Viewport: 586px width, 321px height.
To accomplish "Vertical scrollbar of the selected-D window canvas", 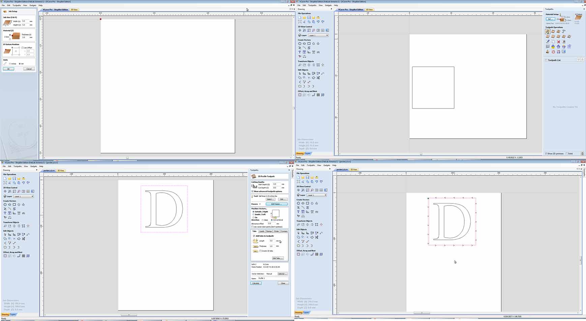I will pyautogui.click(x=581, y=260).
